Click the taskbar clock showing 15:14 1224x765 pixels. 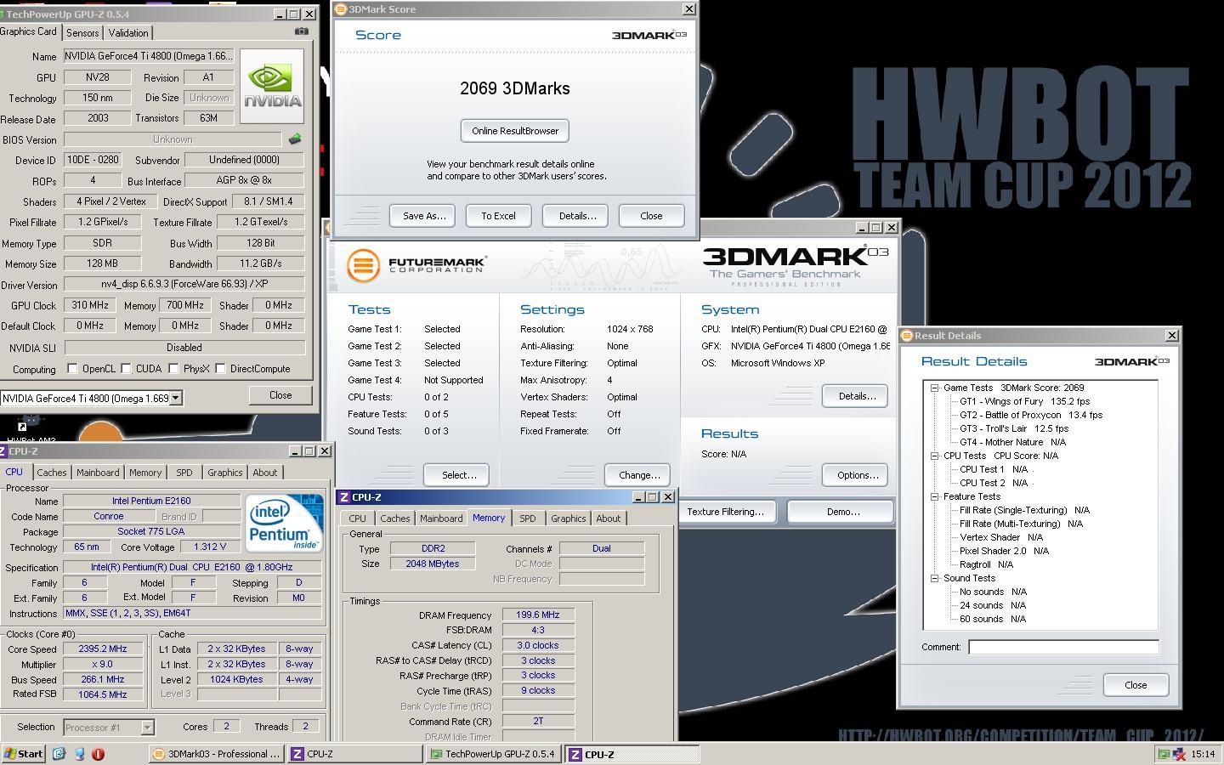click(1203, 754)
